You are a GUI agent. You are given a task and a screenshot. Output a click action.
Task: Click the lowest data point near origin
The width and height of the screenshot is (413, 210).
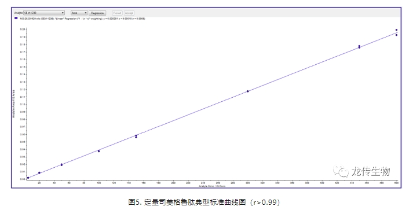(x=28, y=178)
